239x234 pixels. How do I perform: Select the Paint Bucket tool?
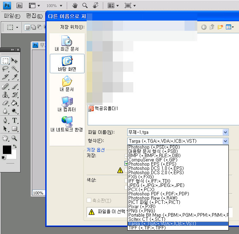(14, 103)
